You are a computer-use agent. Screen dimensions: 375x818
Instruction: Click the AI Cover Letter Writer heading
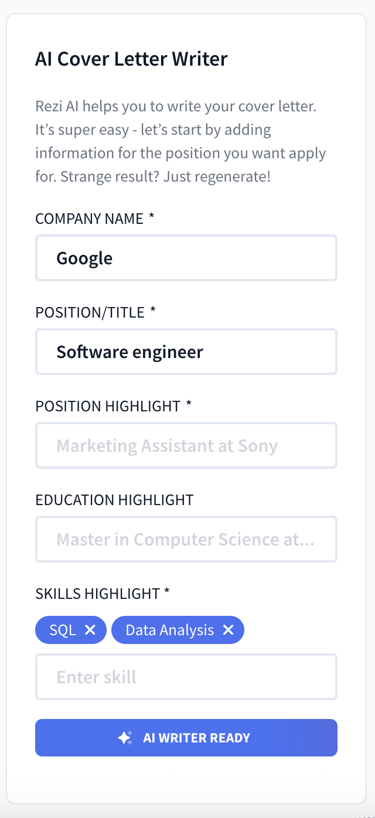[x=131, y=59]
